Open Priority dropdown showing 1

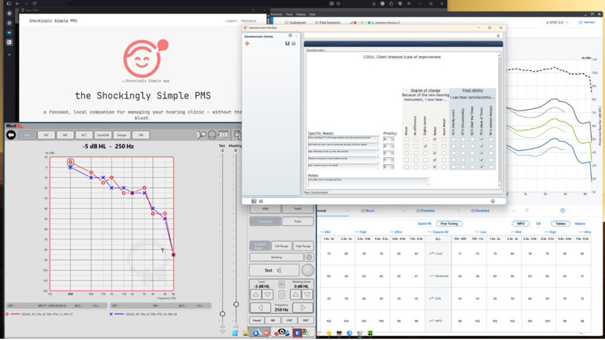(389, 160)
